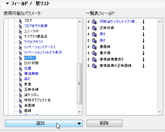
Task: Select the リノベーションステータス parameter
Action: coord(40,47)
